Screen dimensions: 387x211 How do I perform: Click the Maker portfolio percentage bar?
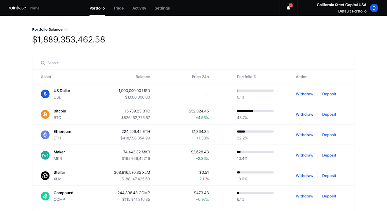[255, 152]
